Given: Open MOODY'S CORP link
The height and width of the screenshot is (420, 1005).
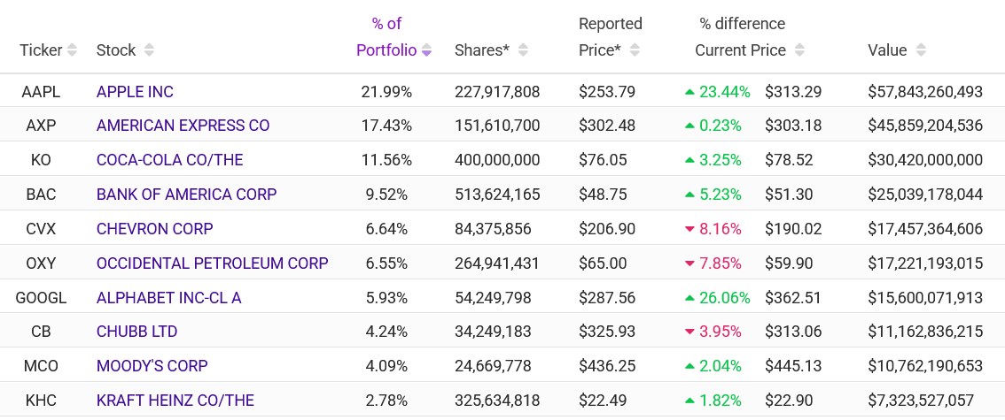Looking at the screenshot, I should [x=152, y=366].
